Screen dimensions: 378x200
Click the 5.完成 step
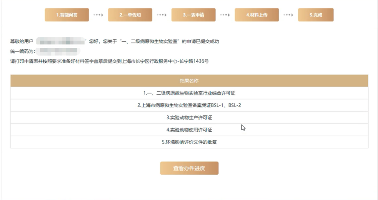point(316,15)
